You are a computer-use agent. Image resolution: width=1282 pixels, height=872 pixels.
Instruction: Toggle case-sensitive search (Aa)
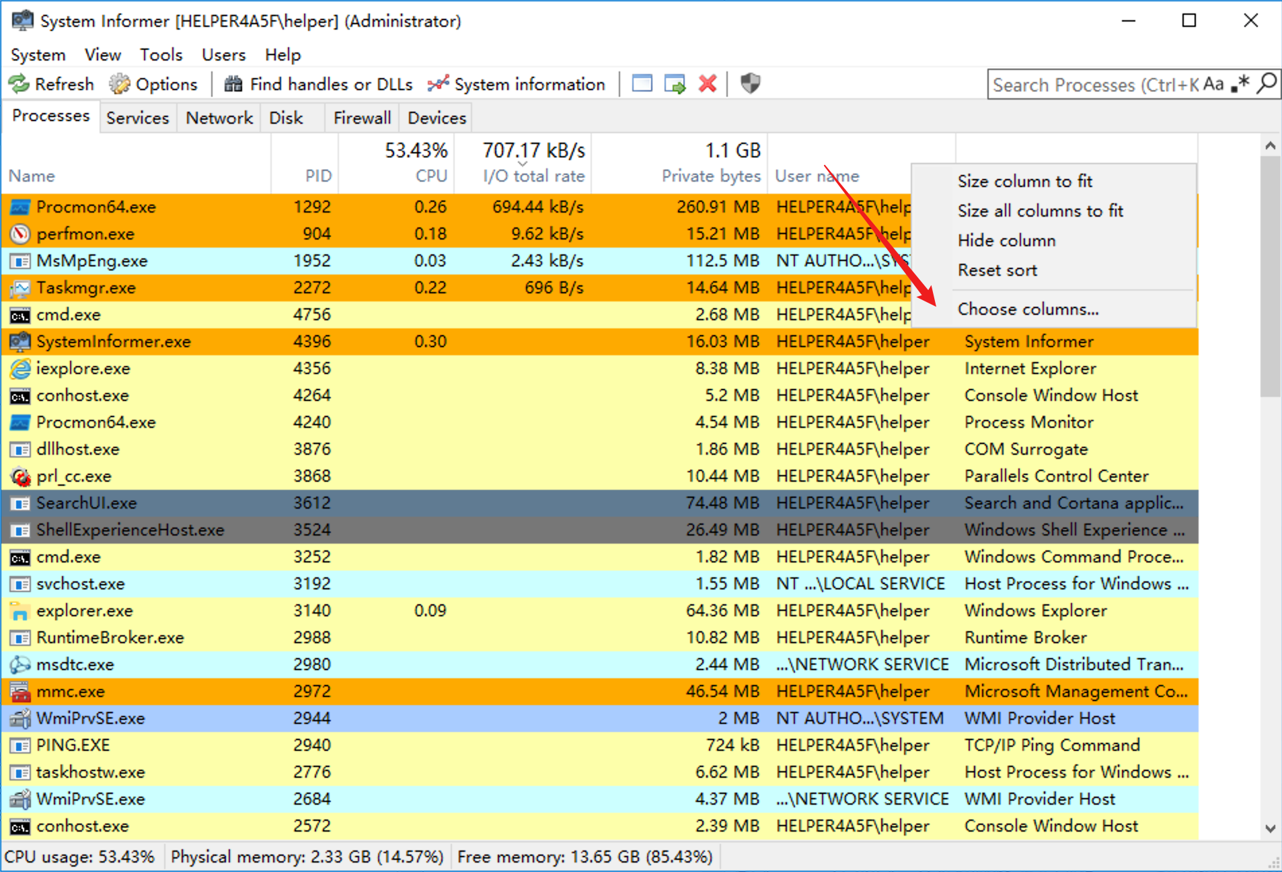click(1213, 84)
